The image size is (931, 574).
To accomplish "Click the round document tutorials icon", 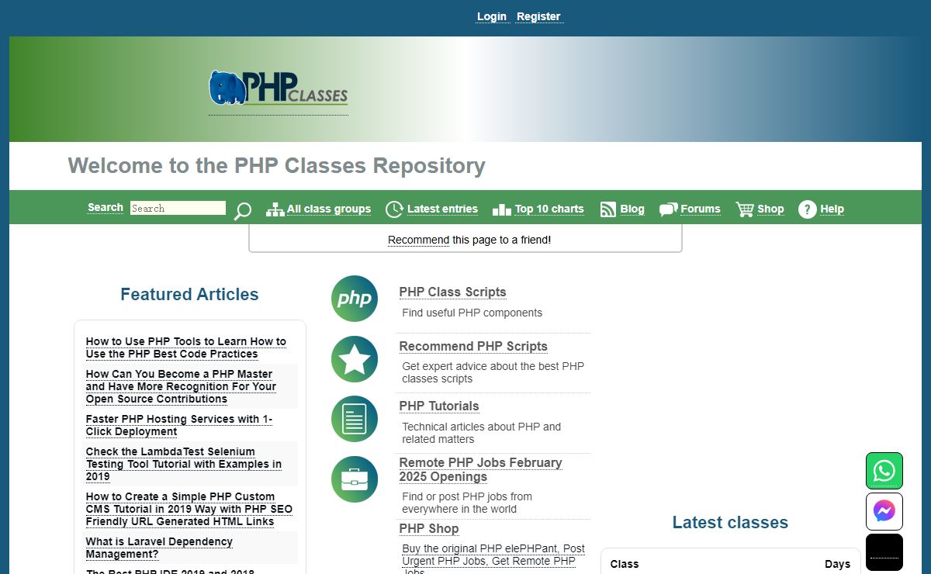I will coord(355,419).
